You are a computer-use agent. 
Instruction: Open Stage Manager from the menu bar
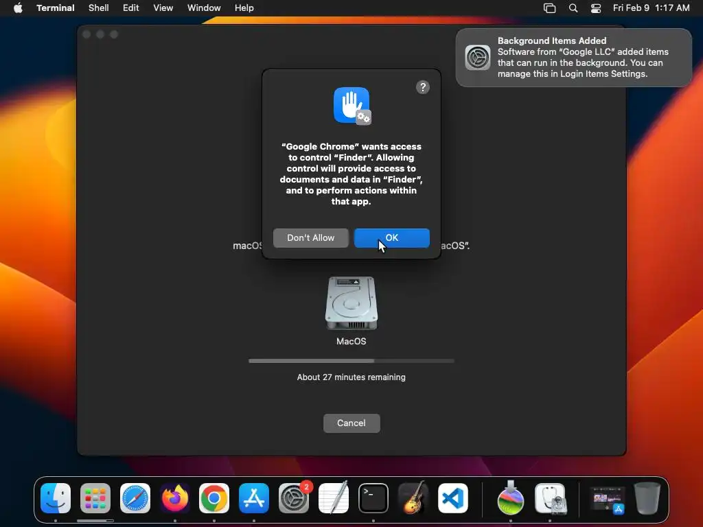coord(550,8)
